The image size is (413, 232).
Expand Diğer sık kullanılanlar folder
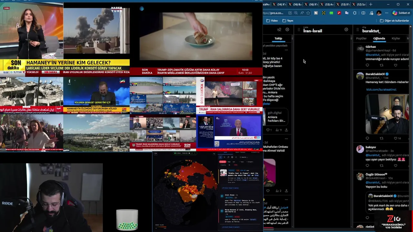tap(395, 21)
